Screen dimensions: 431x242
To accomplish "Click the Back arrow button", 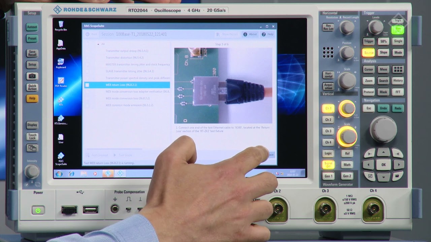I will pos(92,34).
